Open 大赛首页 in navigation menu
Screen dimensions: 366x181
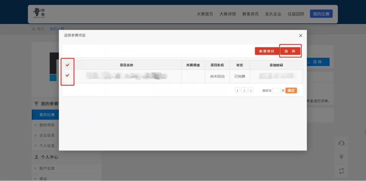pos(205,14)
